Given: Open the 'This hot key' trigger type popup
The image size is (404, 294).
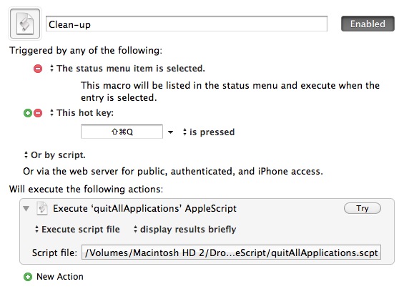Looking at the screenshot, I should (x=82, y=113).
